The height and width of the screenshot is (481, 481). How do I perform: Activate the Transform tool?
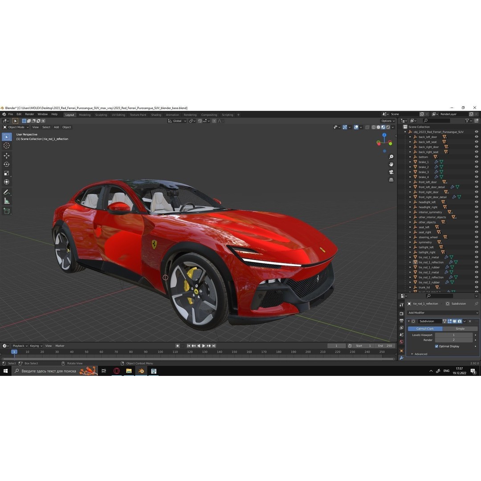click(6, 182)
